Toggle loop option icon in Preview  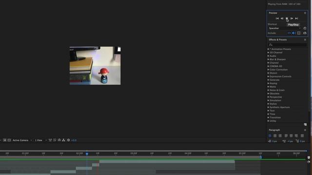(x=305, y=33)
